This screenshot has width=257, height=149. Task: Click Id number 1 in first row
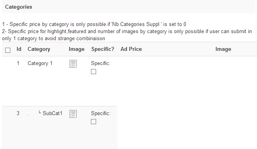tap(18, 63)
